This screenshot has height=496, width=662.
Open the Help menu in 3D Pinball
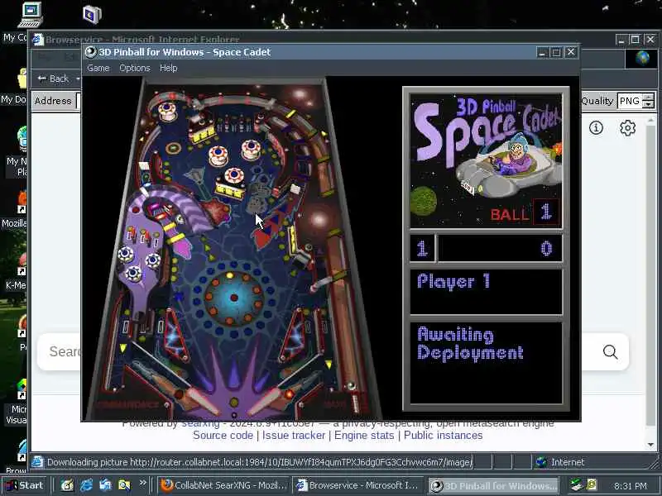point(169,68)
